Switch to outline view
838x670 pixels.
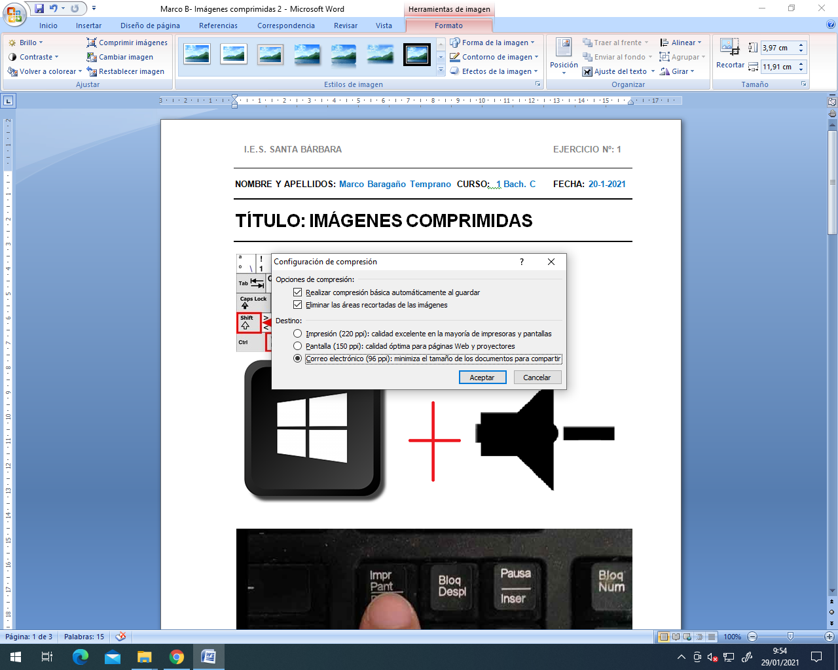699,637
